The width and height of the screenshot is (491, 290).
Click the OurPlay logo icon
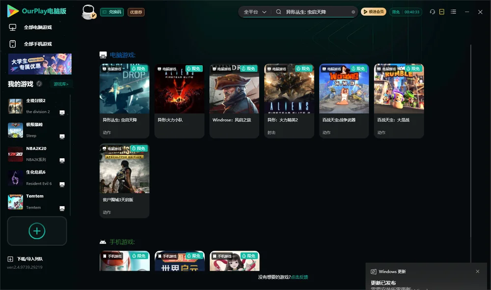point(13,11)
